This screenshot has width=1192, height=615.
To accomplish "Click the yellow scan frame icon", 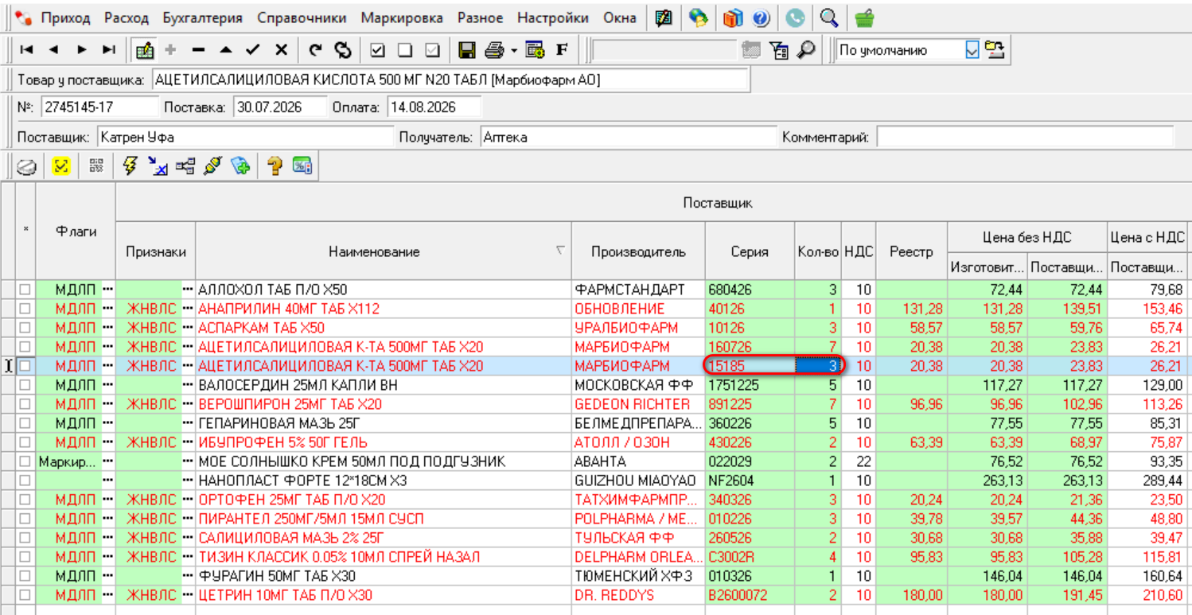I will tap(61, 165).
